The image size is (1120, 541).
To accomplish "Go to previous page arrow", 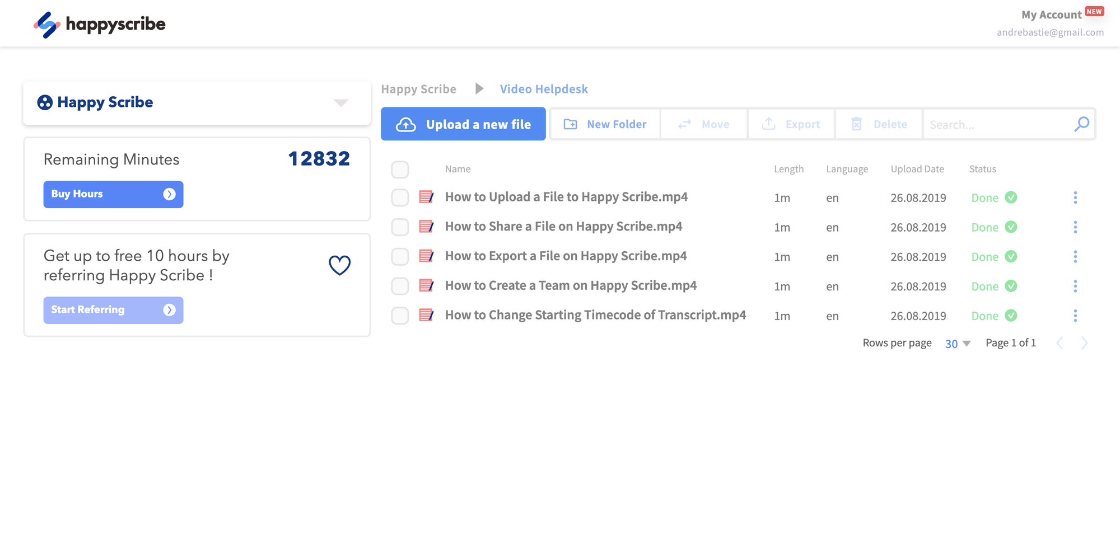I will coord(1060,343).
